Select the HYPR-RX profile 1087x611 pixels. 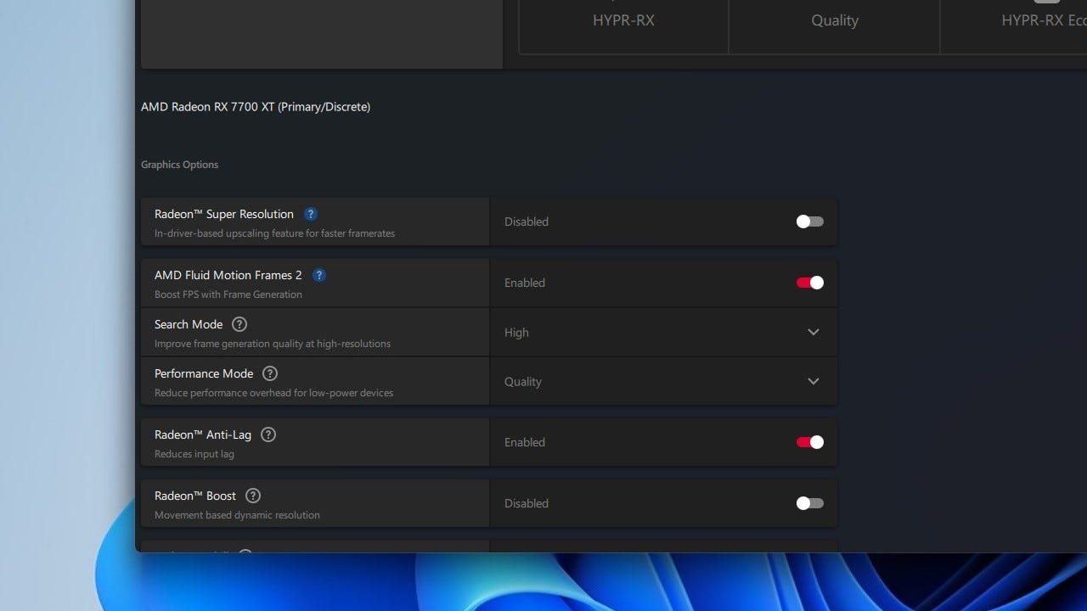623,21
